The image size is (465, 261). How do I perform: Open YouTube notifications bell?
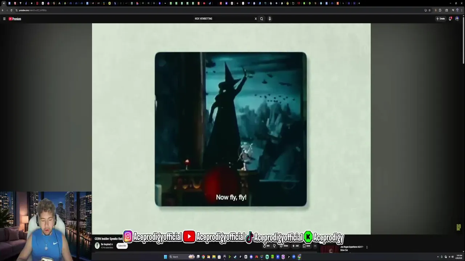450,18
